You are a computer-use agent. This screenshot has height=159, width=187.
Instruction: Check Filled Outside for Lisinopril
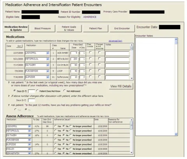[90, 52]
